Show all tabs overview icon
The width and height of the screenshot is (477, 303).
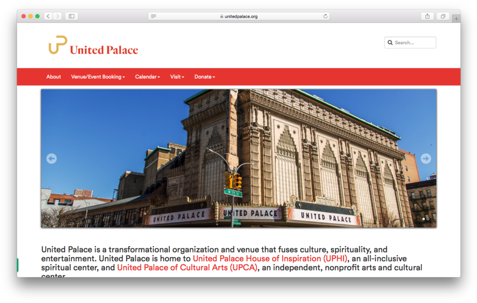[x=443, y=16]
